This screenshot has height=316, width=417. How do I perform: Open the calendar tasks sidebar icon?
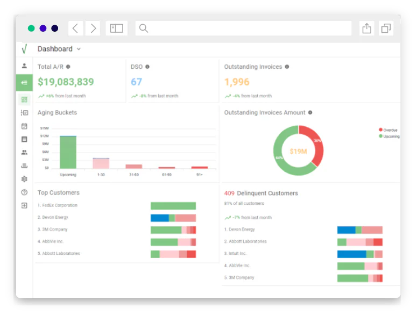pos(24,126)
